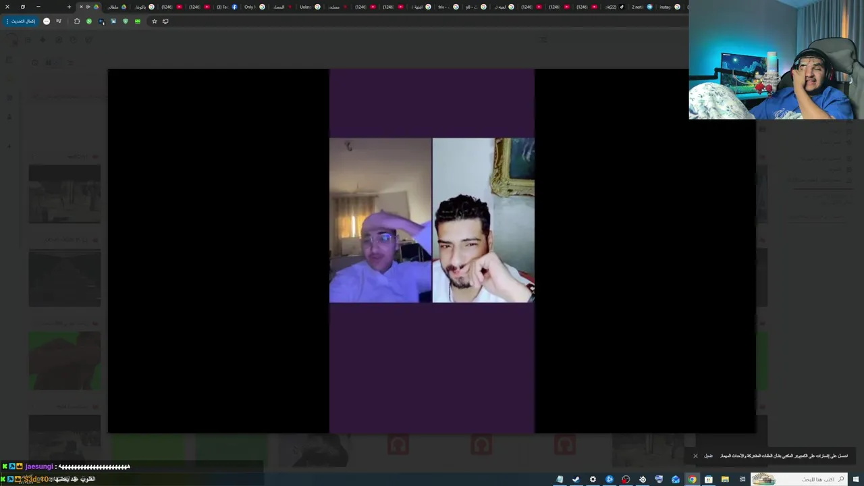
Task: Open File Explorer from the taskbar
Action: click(x=725, y=479)
